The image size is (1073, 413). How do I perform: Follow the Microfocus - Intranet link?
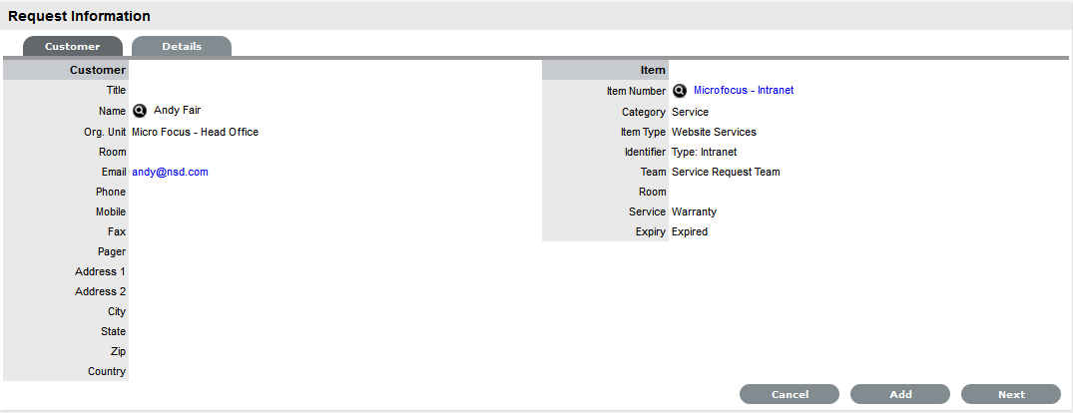744,91
